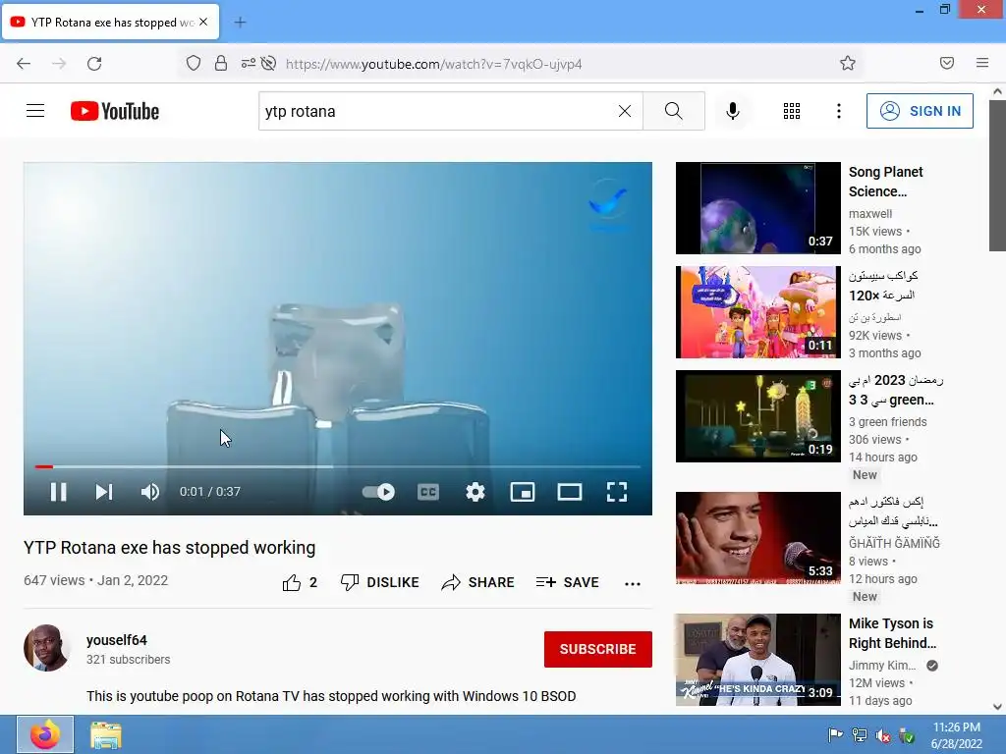
Task: Open Firefox application menu hamburger
Action: click(982, 63)
